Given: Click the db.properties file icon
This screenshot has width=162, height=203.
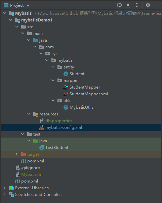Looking at the screenshot, I should (x=42, y=121).
